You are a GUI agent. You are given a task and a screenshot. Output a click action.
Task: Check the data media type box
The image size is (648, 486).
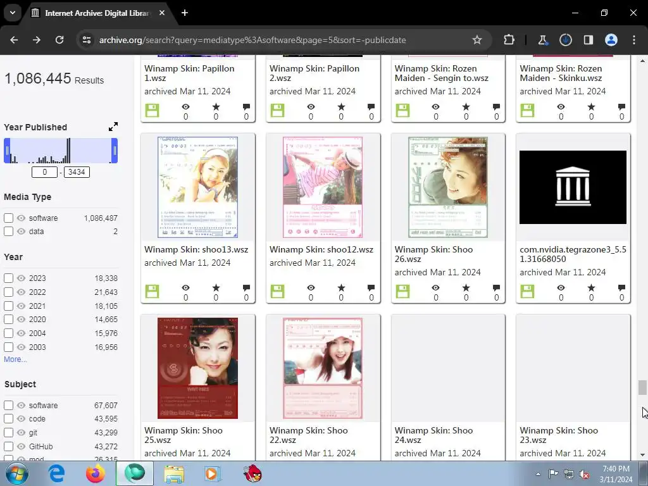point(9,232)
